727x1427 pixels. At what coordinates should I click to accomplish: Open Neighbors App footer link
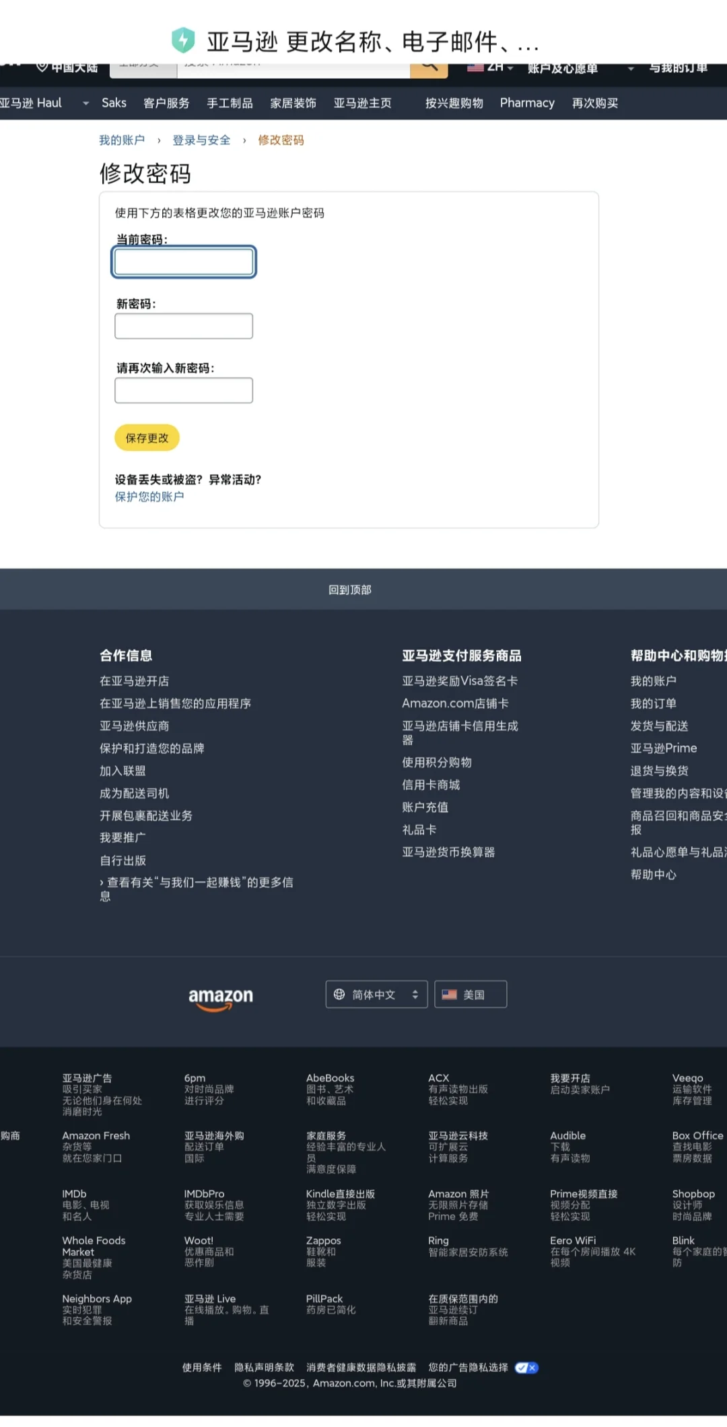(x=97, y=1298)
